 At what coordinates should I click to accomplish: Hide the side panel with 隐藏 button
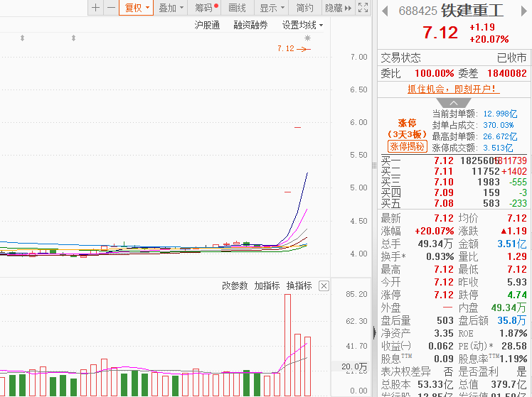click(x=337, y=8)
